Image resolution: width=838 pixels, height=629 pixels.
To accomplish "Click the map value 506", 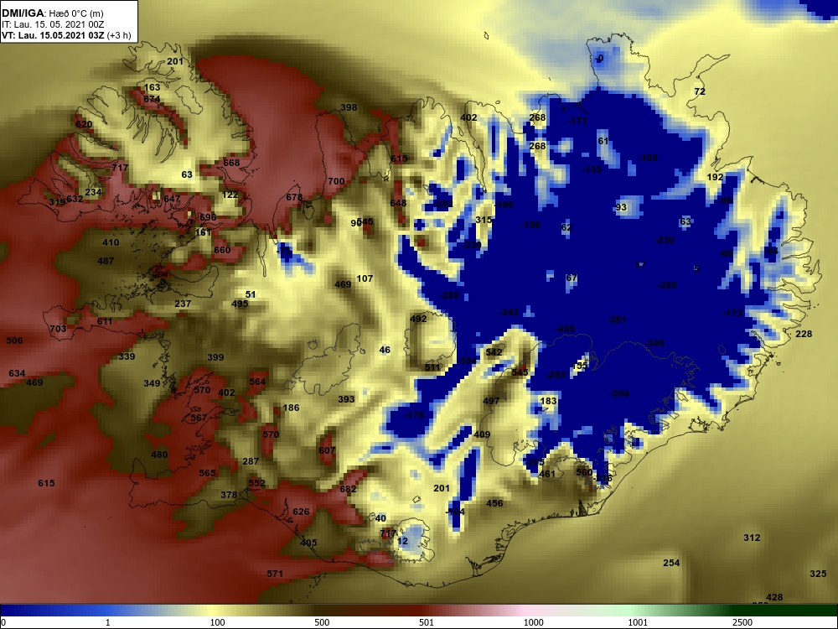I will 14,340.
